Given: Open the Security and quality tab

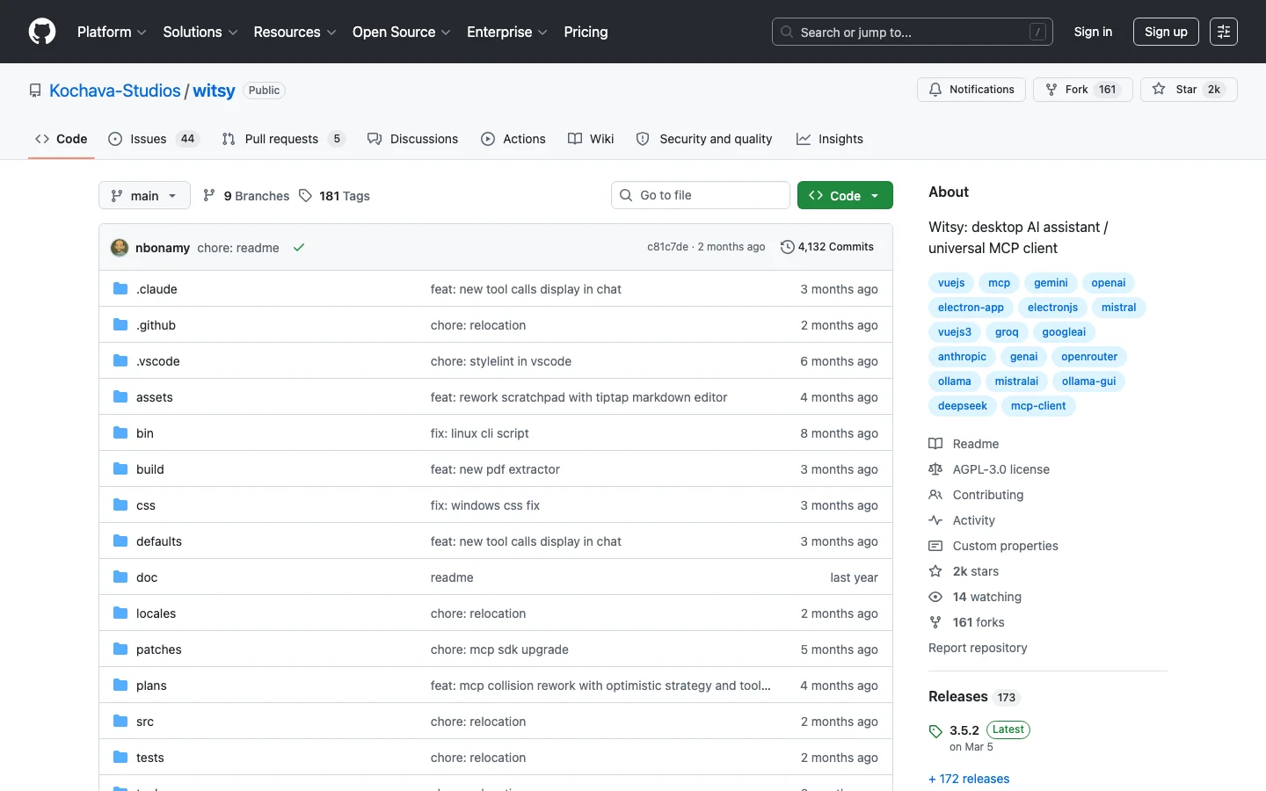Looking at the screenshot, I should pyautogui.click(x=704, y=139).
